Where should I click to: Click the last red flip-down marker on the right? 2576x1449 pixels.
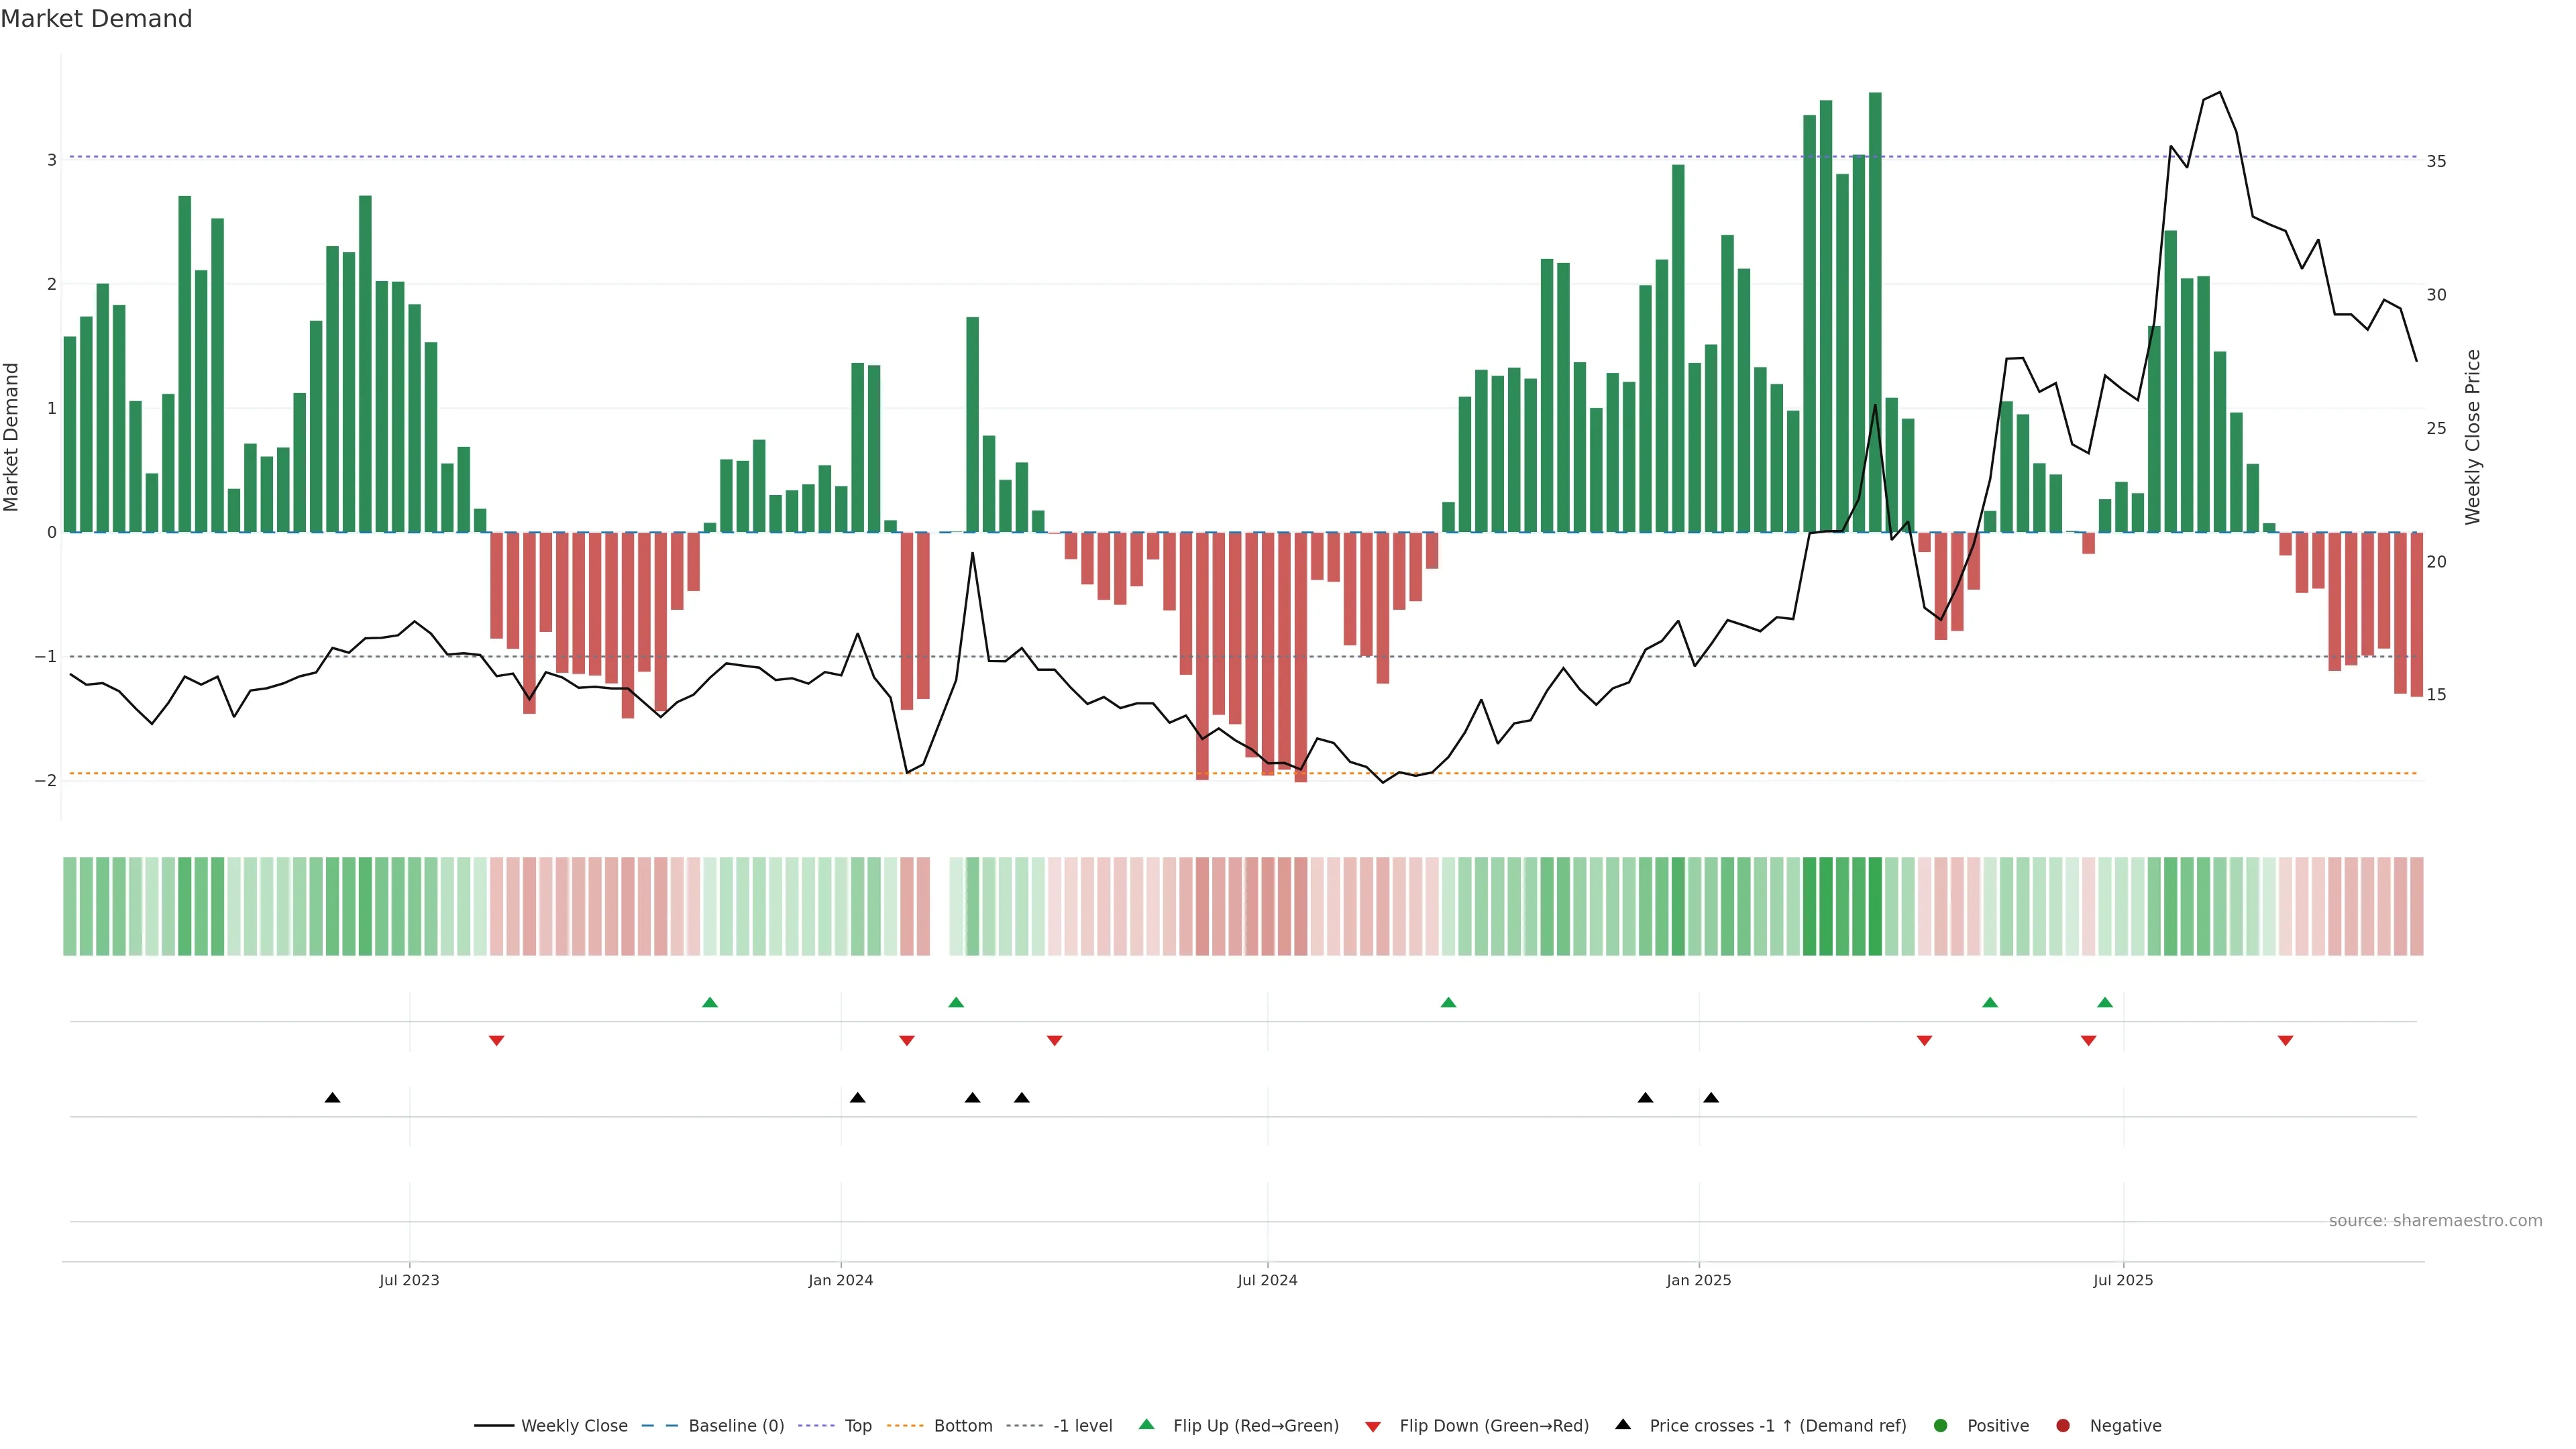(2285, 1041)
